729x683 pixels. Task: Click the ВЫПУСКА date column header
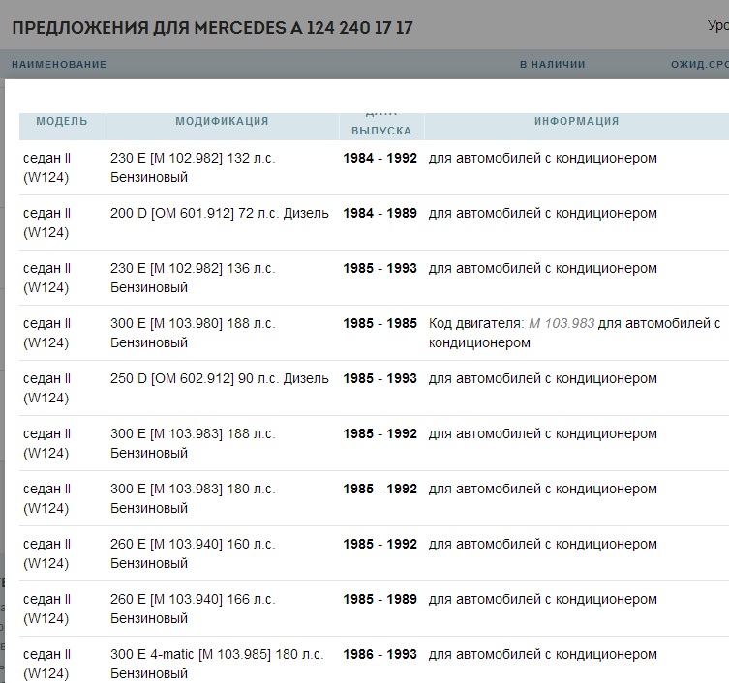coord(381,131)
